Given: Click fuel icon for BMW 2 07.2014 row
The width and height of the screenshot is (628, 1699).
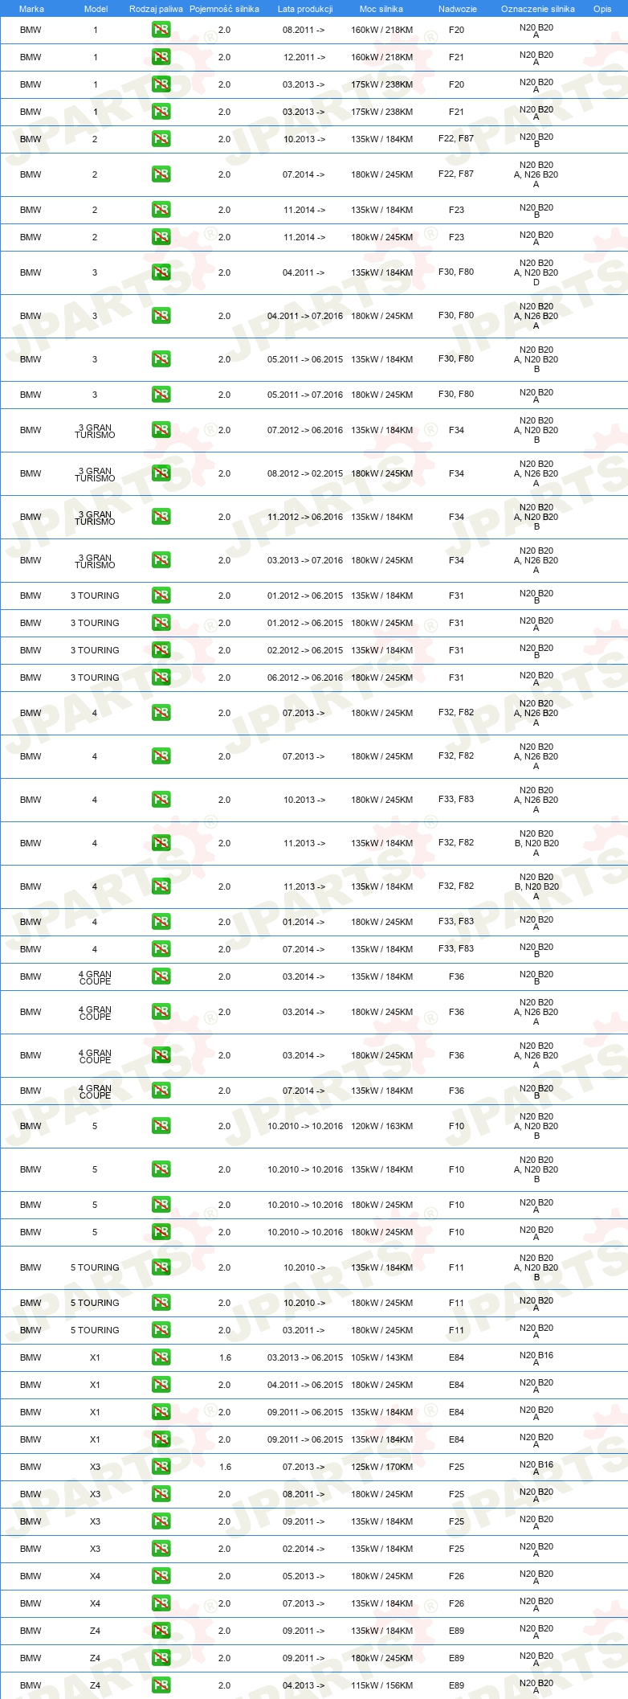Looking at the screenshot, I should (161, 174).
